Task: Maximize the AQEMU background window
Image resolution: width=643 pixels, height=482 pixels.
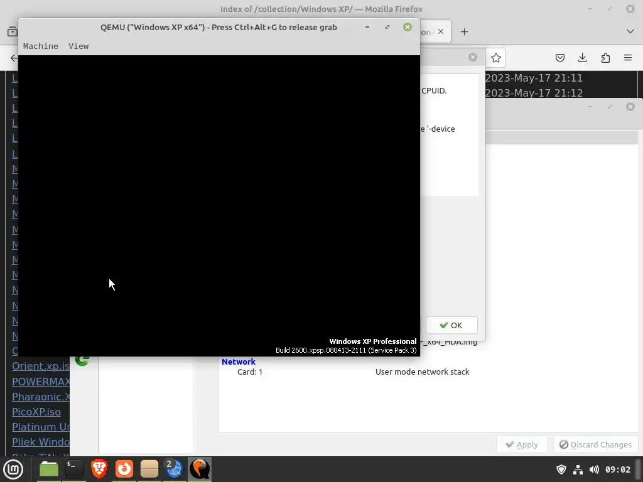Action: click(610, 107)
